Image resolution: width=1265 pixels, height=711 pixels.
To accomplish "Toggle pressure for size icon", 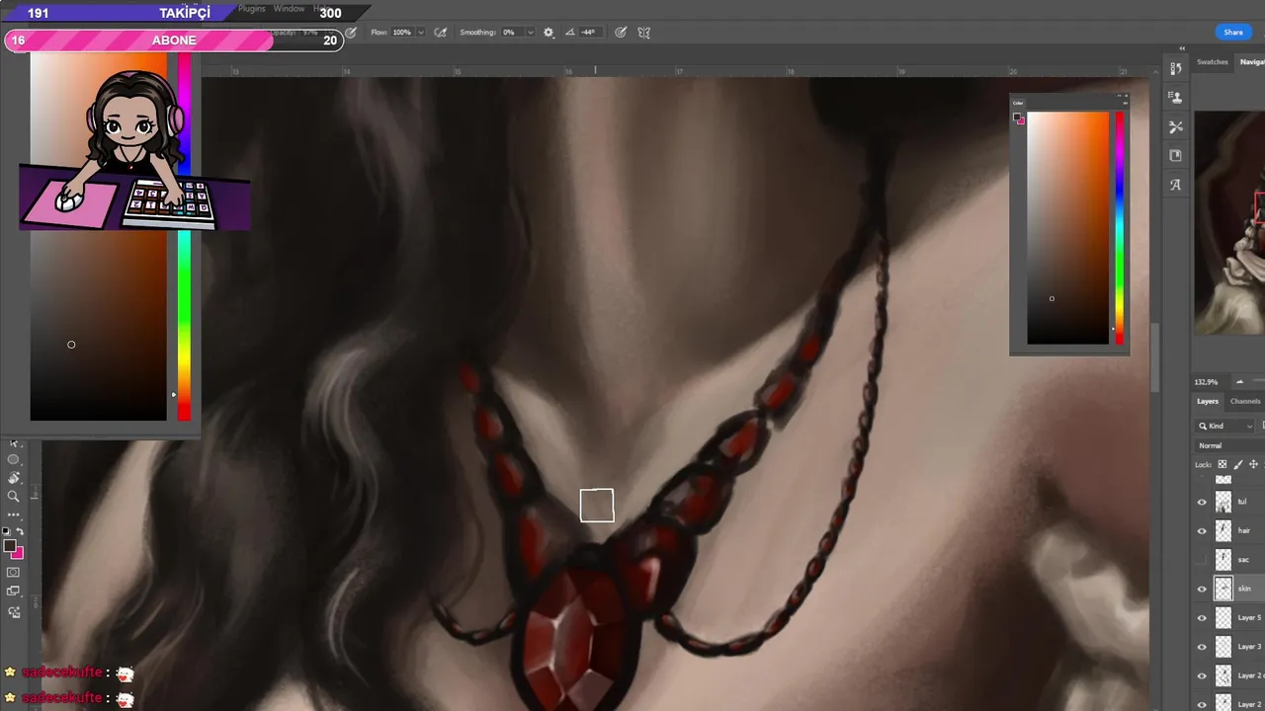I will (x=621, y=33).
